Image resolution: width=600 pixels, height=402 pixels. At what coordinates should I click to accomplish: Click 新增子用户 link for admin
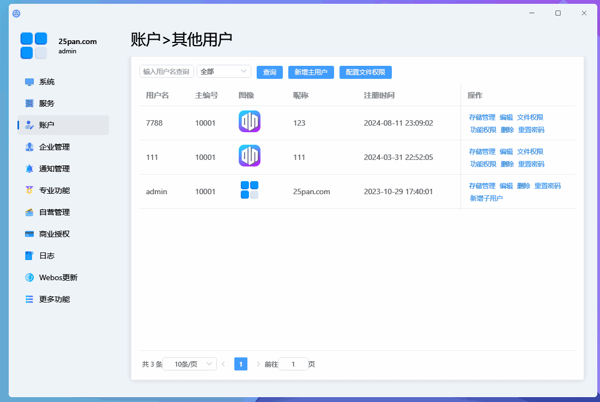(x=486, y=199)
